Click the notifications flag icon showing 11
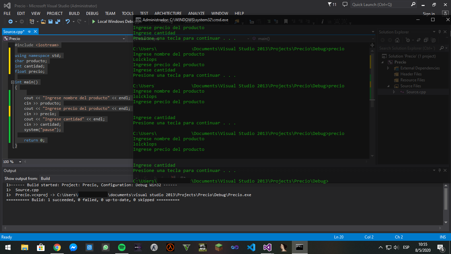 pos(332,5)
